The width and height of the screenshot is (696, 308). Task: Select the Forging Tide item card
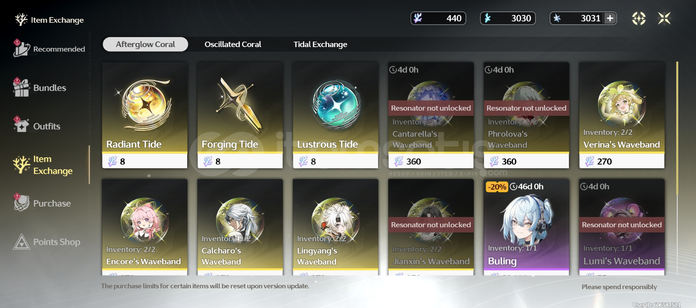[240, 115]
